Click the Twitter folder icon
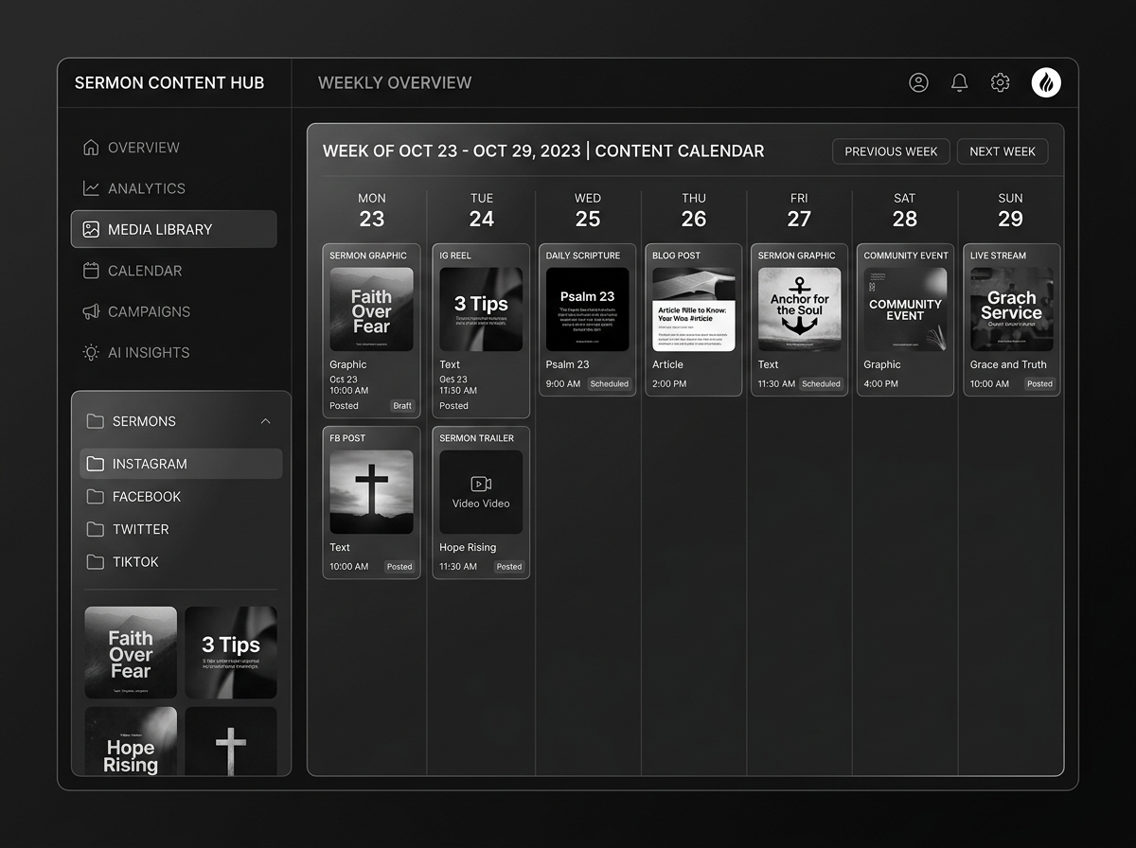 (x=95, y=529)
